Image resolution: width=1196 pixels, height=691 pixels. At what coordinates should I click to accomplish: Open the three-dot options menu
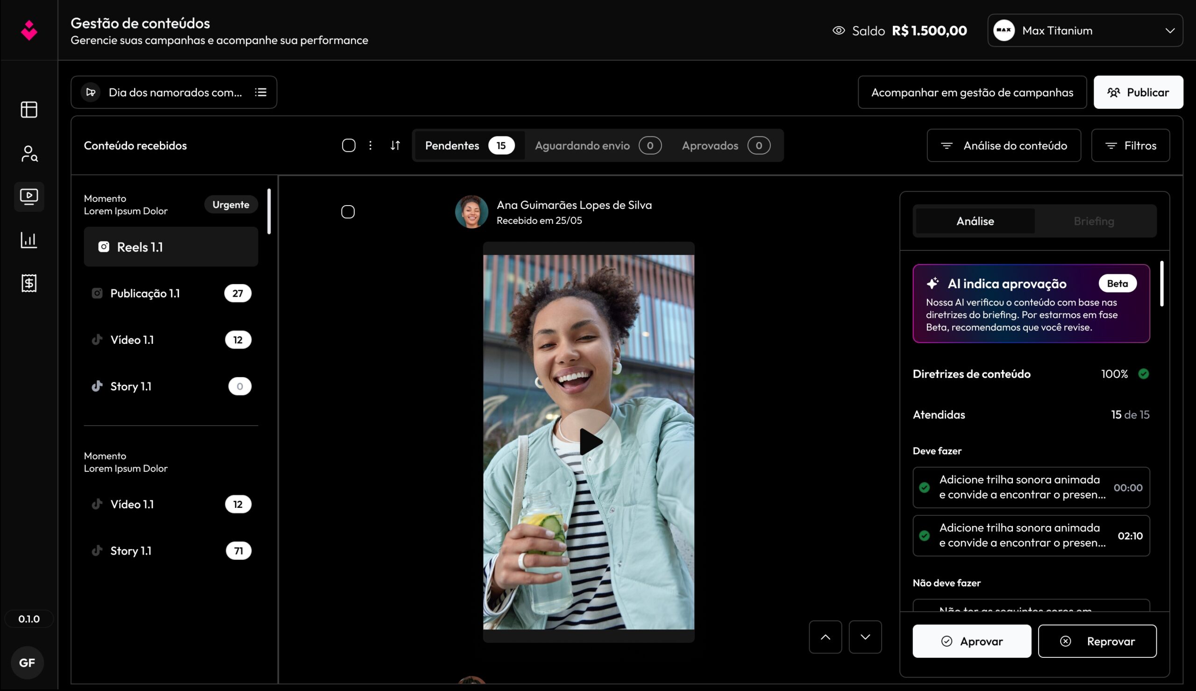pos(370,145)
